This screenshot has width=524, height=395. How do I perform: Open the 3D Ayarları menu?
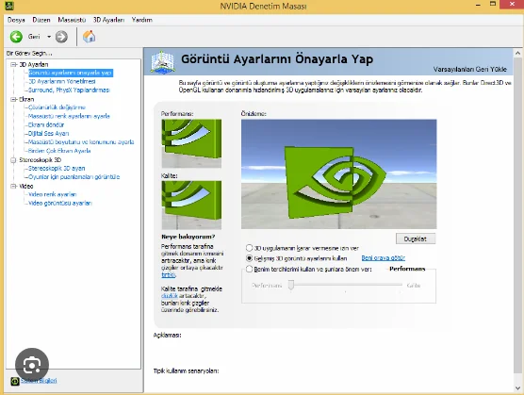point(108,20)
